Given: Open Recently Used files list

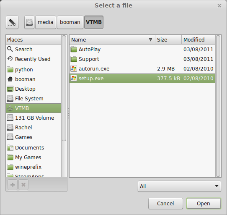Looking at the screenshot, I should (x=34, y=59).
